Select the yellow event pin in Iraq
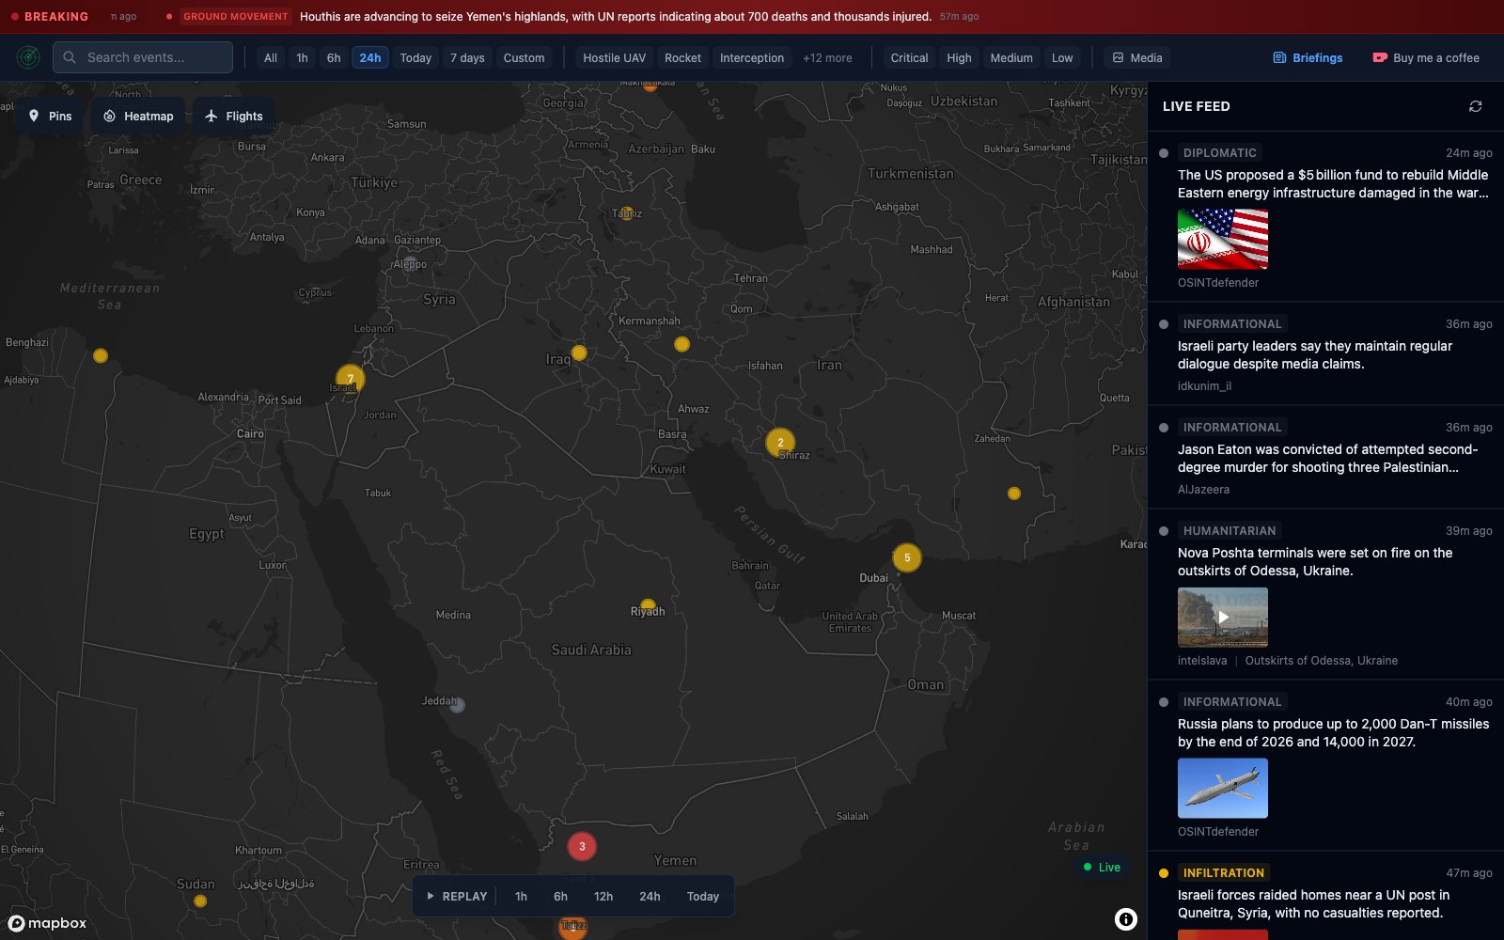 (579, 352)
